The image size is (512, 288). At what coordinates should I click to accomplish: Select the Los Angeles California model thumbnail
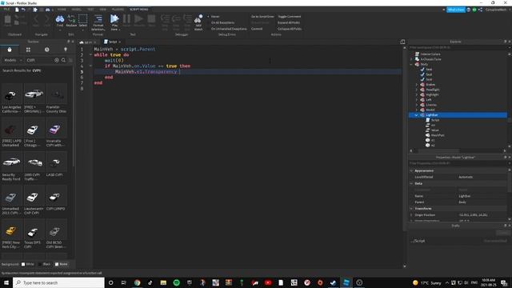(x=11, y=94)
